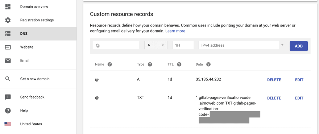Open Domain overview dashboard icon
The image size is (319, 134).
[x=8, y=7]
